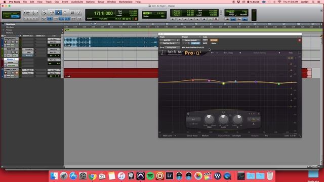Launch Google Chrome from the dock
Screen dimensions: 324x182
tap(93, 176)
